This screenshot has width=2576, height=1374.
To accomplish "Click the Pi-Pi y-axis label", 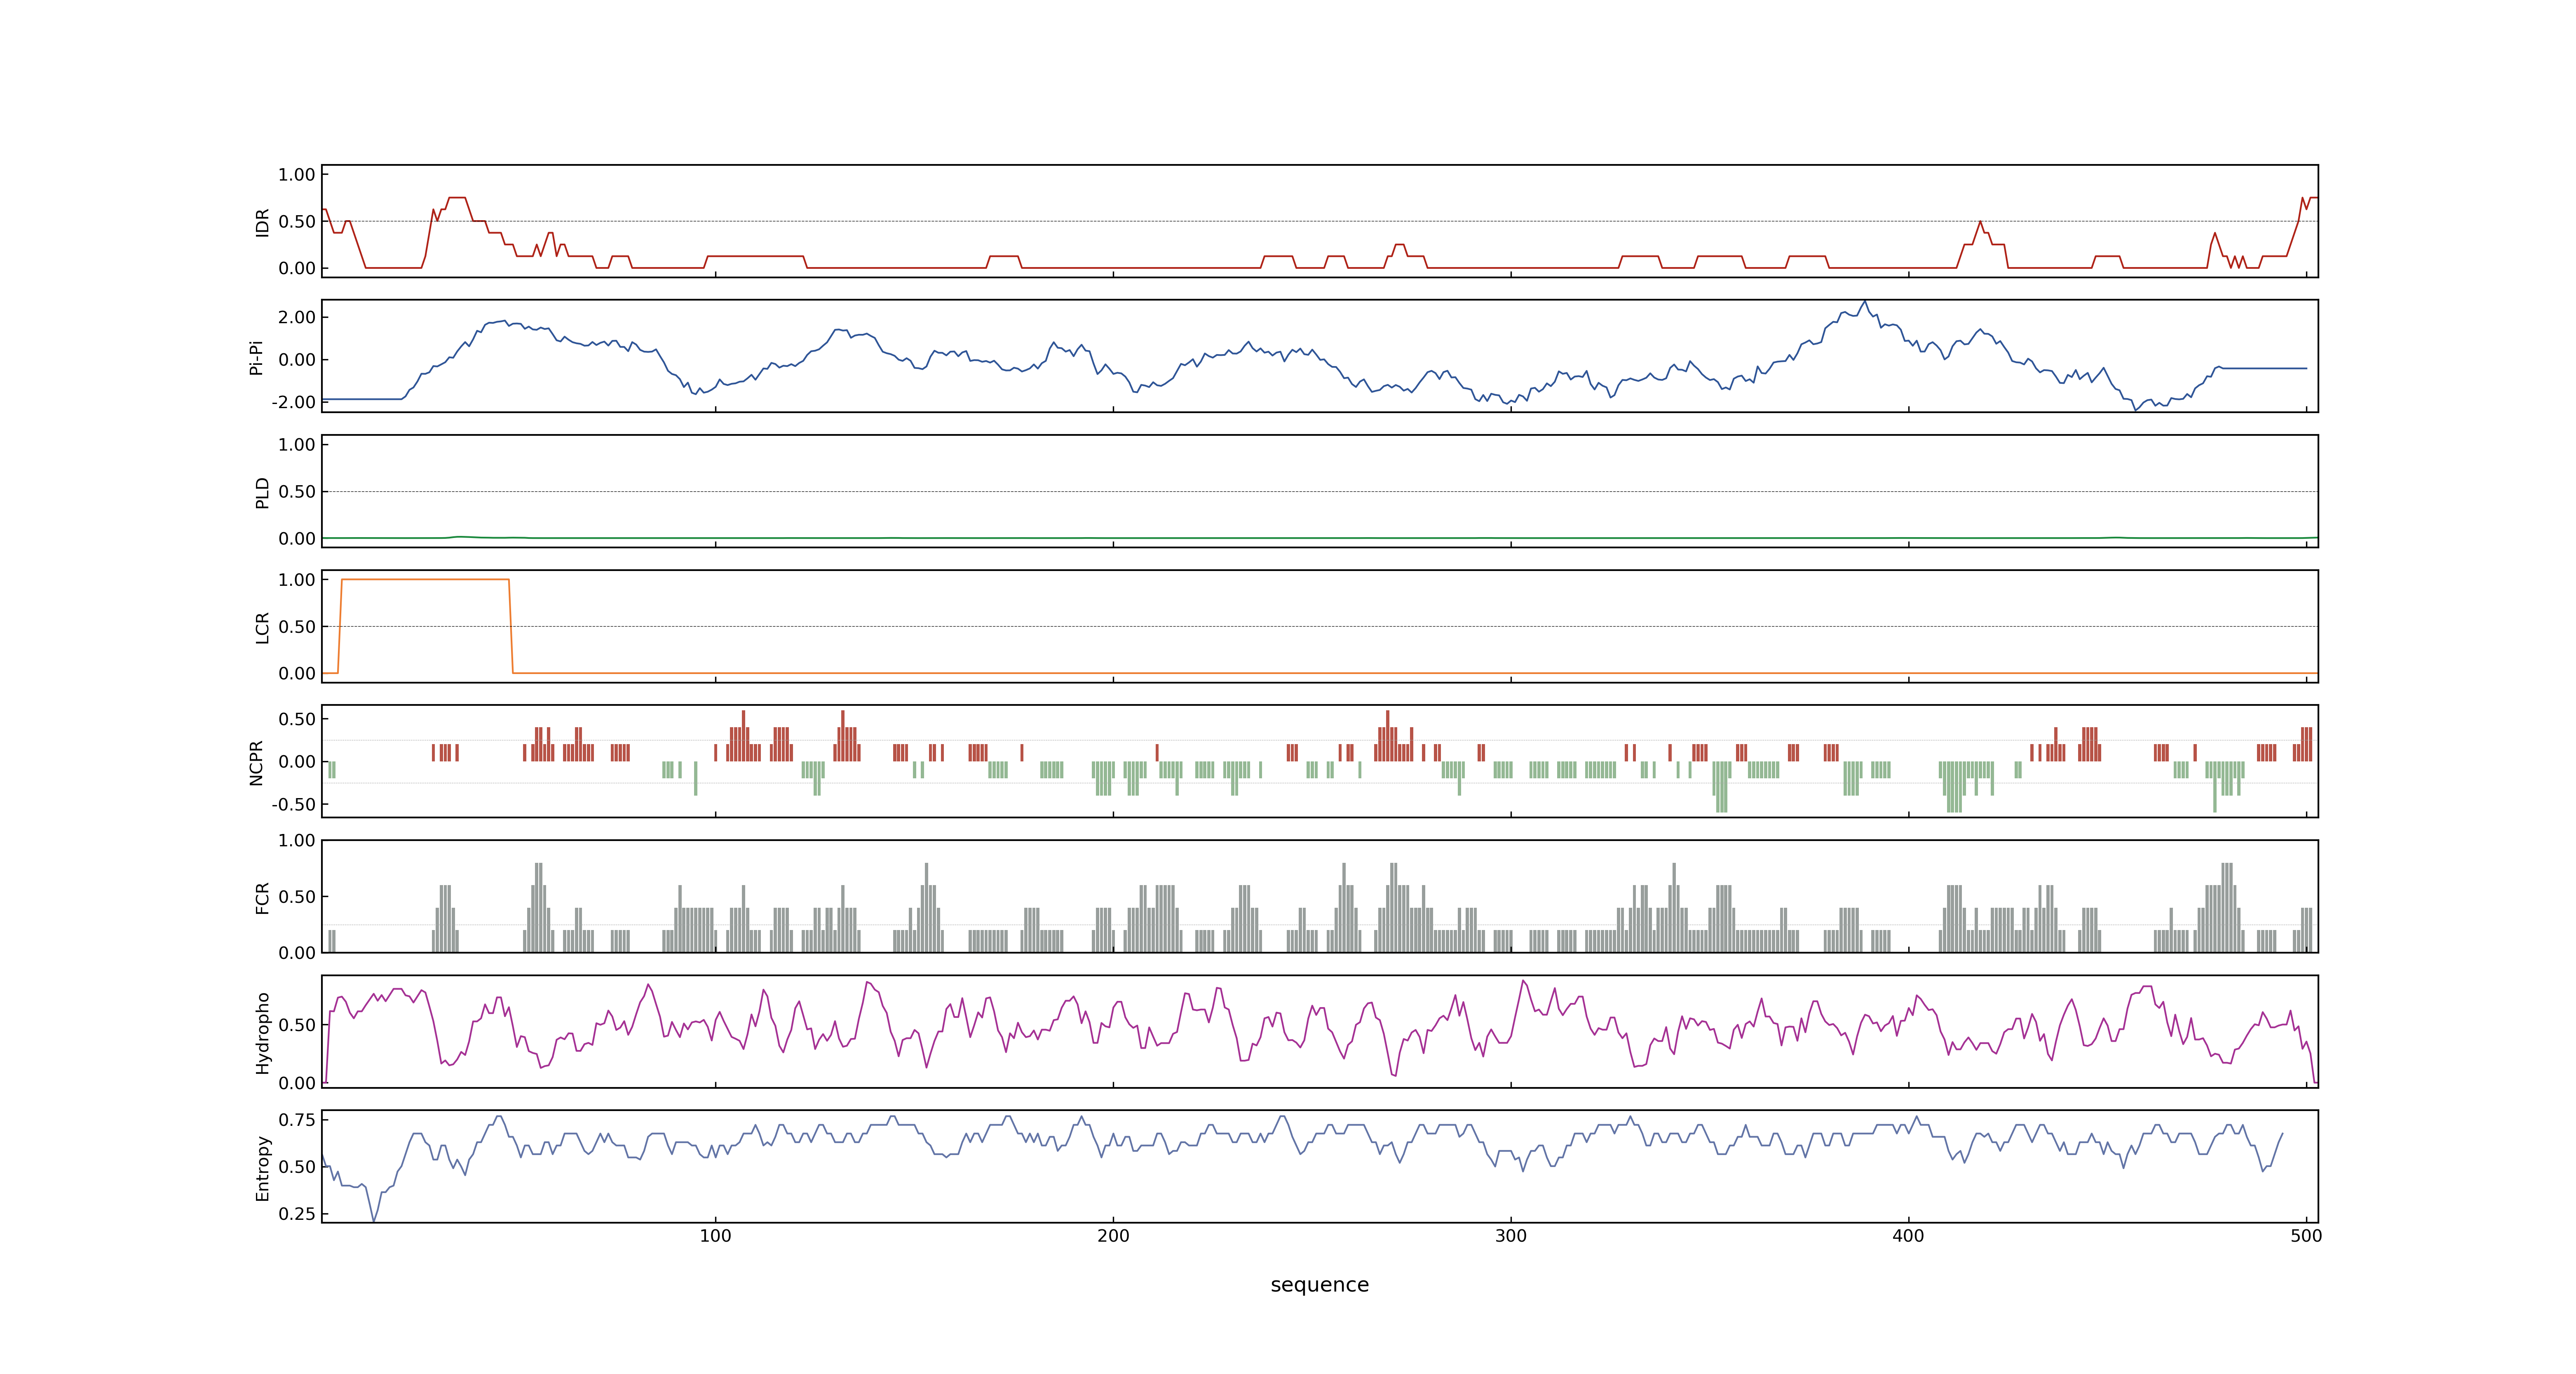I will point(256,357).
